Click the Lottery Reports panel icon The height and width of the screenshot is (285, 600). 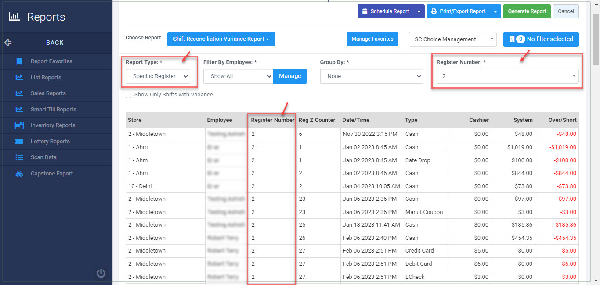(x=19, y=141)
